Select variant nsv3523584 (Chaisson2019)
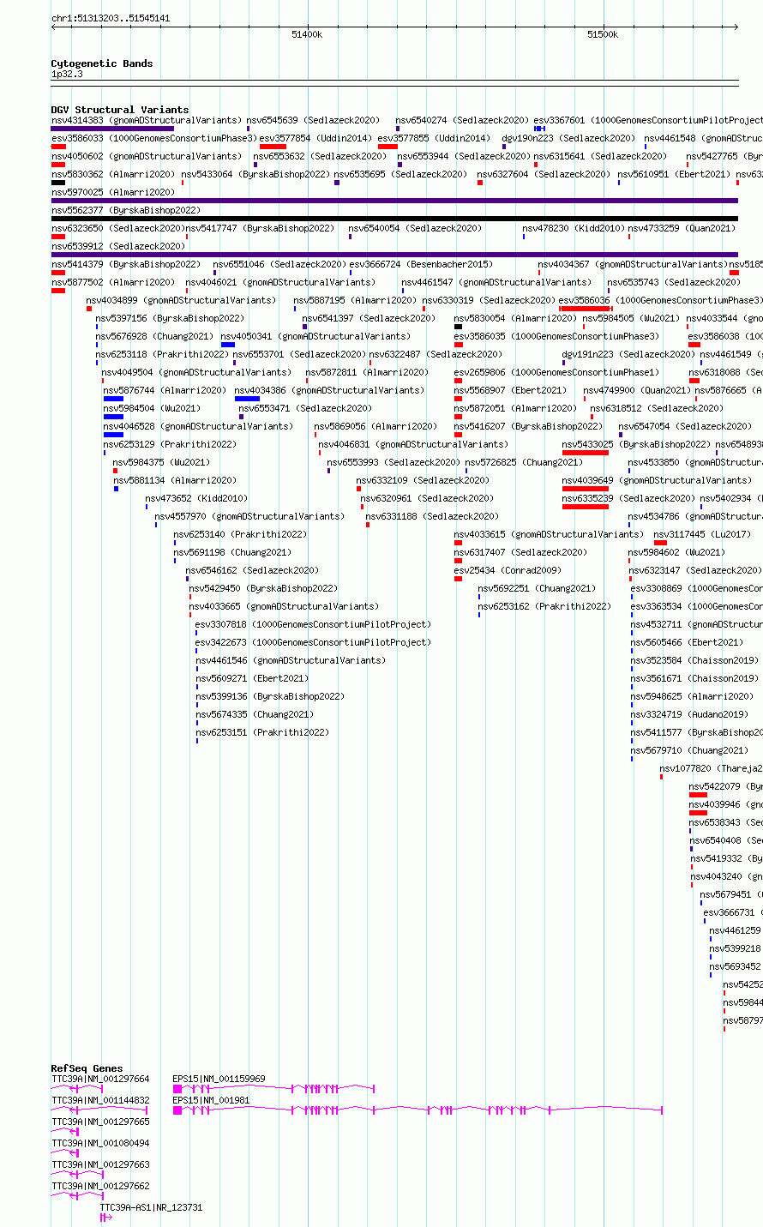Screen dimensions: 763x1227 (694, 660)
